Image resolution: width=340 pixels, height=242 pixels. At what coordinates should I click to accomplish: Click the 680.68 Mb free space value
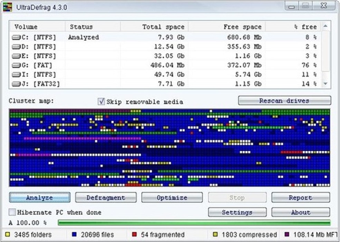244,37
